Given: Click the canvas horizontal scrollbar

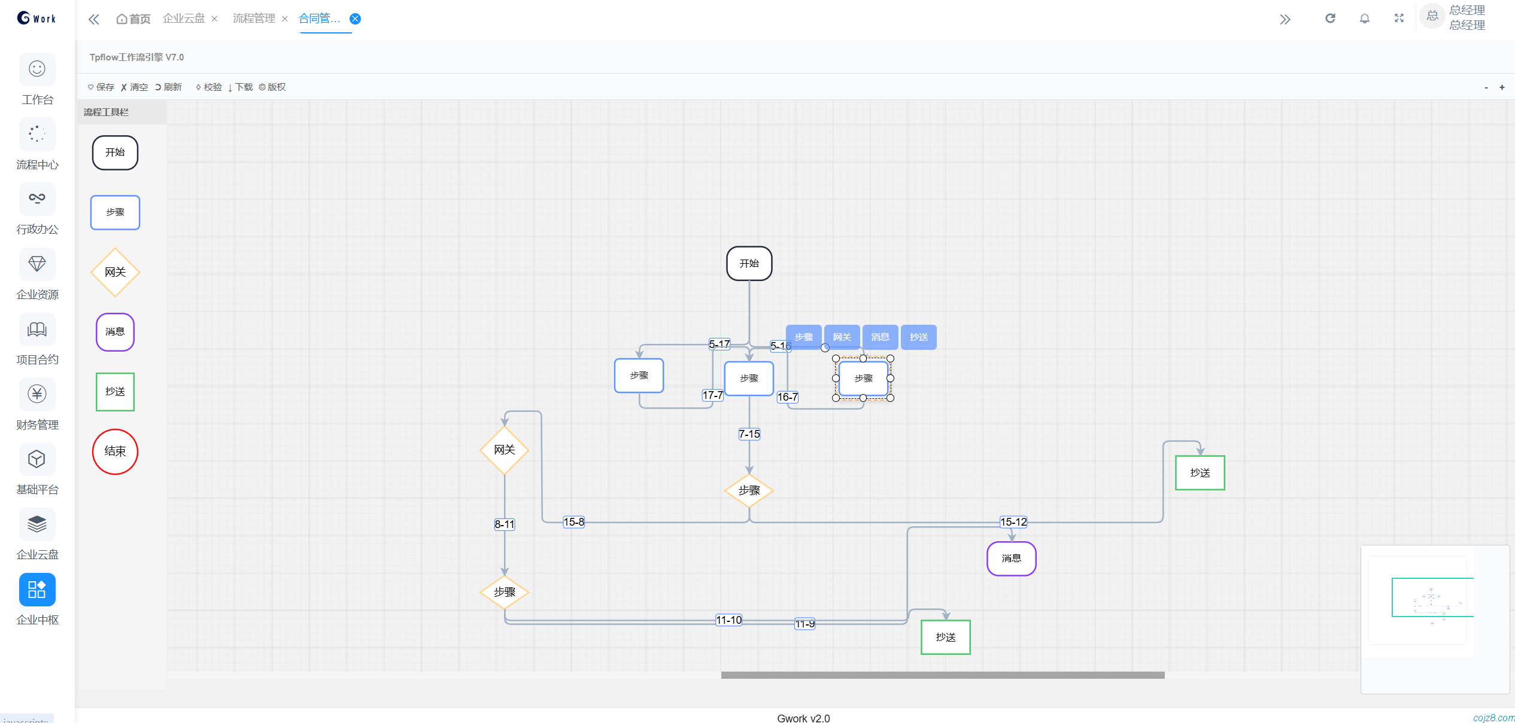Looking at the screenshot, I should coord(942,675).
